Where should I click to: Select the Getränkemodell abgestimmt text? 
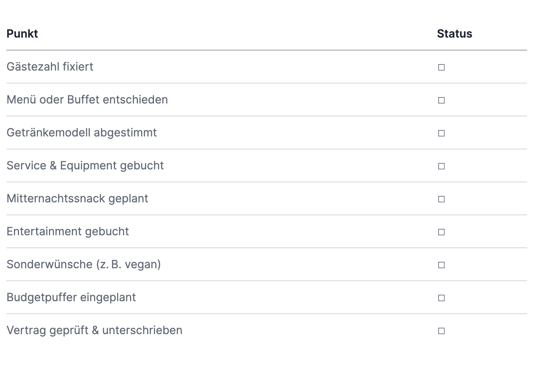click(82, 133)
